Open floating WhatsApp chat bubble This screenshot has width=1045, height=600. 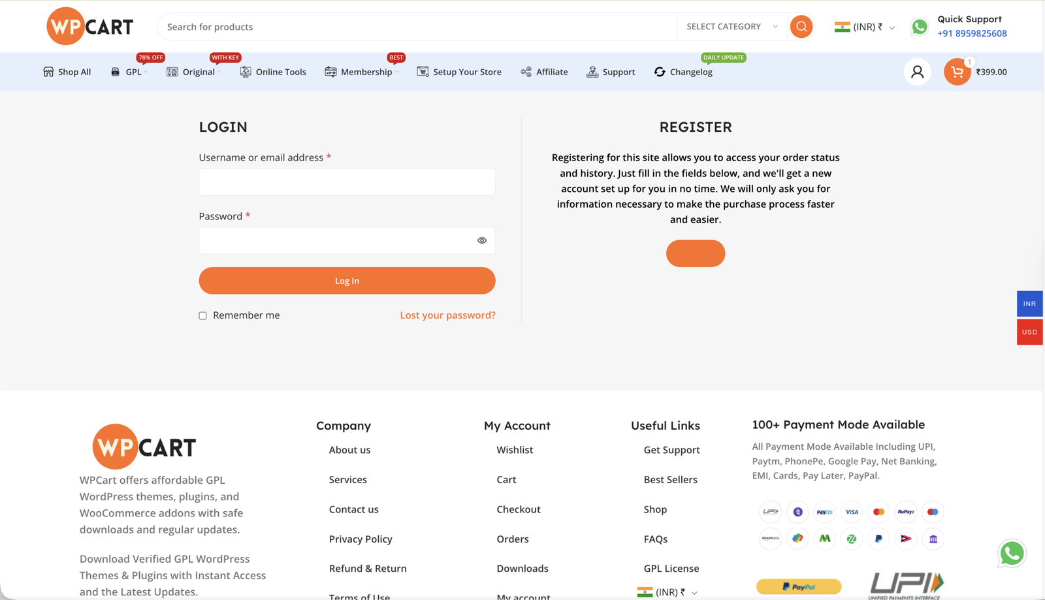pos(1012,553)
